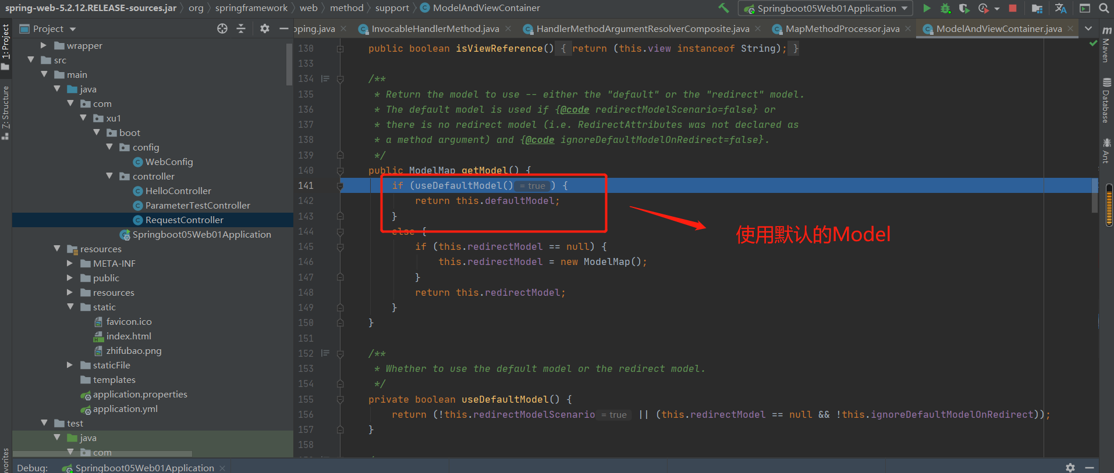The width and height of the screenshot is (1114, 473).
Task: Click support in breadcrumb path
Action: click(x=392, y=8)
